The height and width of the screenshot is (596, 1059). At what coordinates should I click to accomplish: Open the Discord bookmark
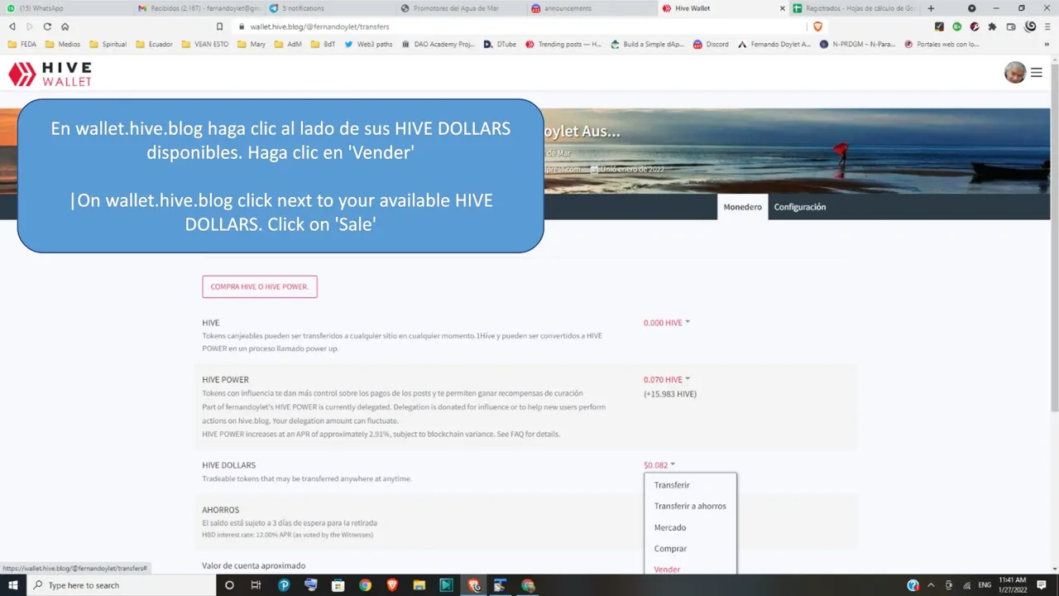(711, 44)
